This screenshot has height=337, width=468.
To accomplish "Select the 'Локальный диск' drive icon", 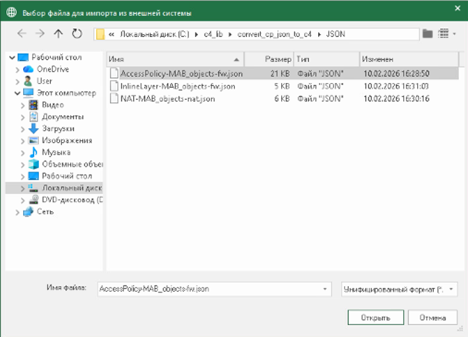I will (33, 188).
